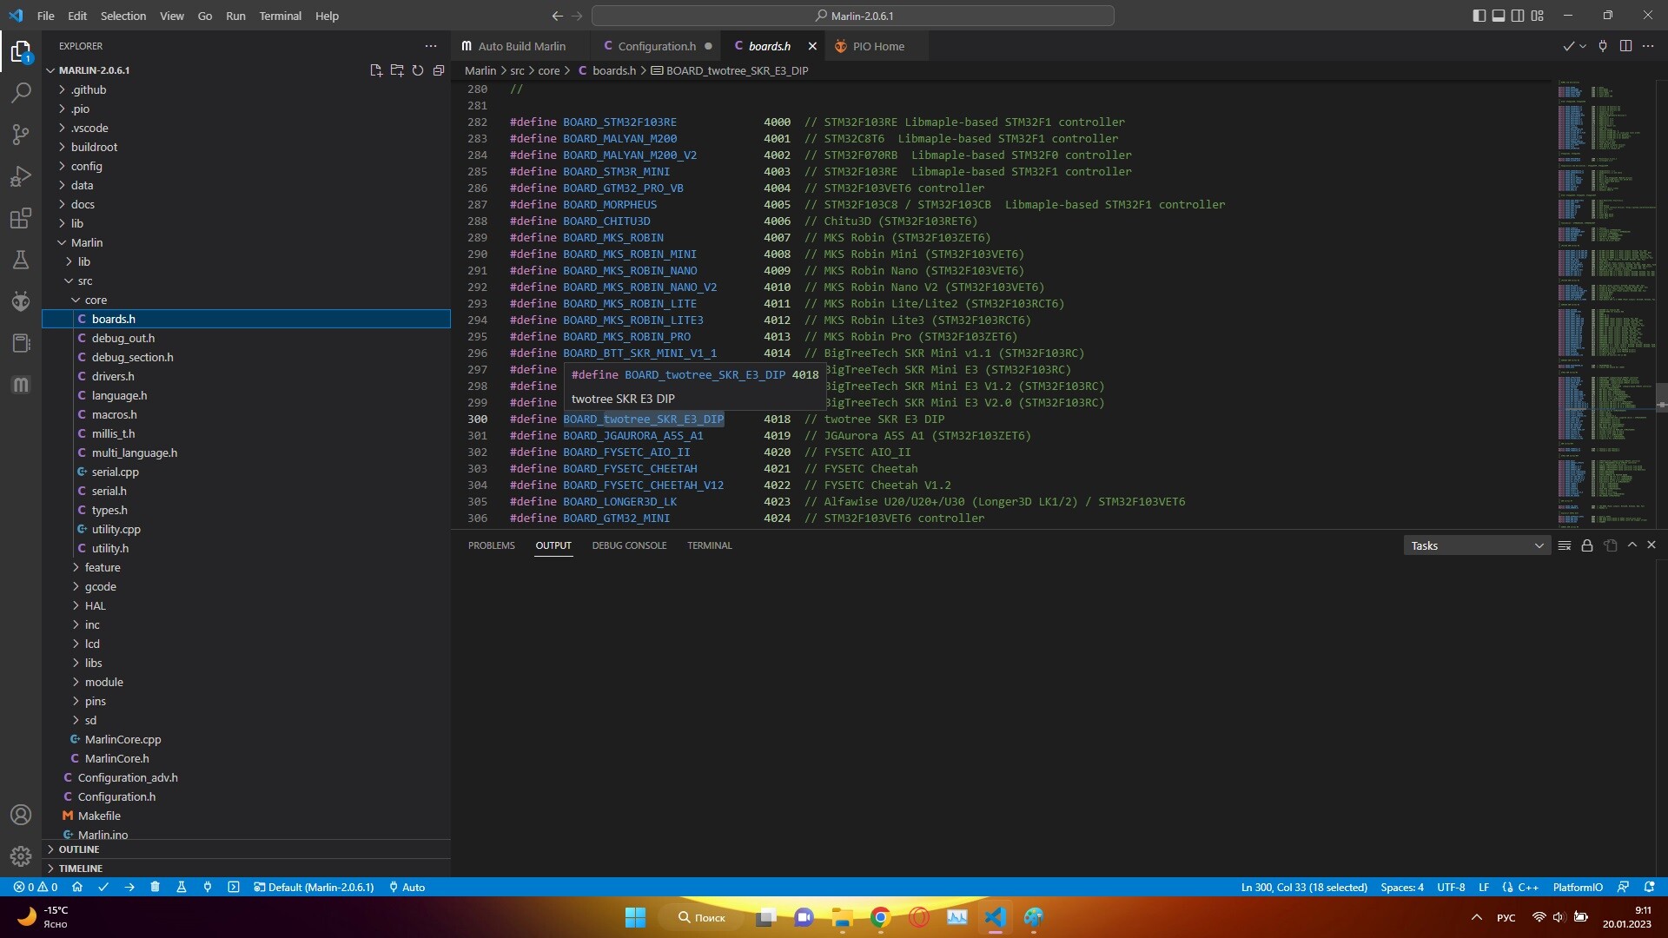Open the Search view in activity bar

pos(21,93)
